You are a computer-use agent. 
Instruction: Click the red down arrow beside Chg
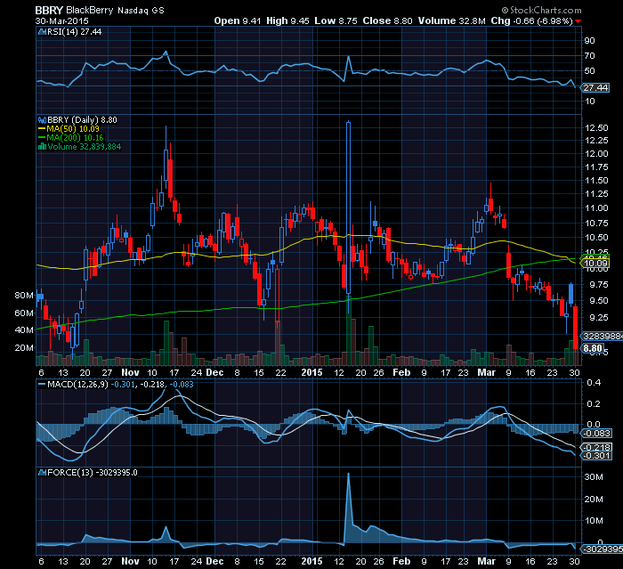[x=578, y=20]
